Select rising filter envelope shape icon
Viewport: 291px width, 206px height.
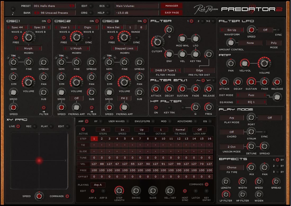pyautogui.click(x=198, y=80)
